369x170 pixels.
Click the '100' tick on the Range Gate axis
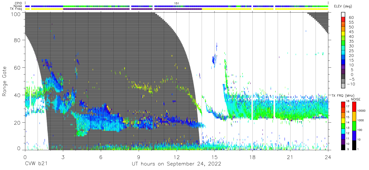point(15,14)
